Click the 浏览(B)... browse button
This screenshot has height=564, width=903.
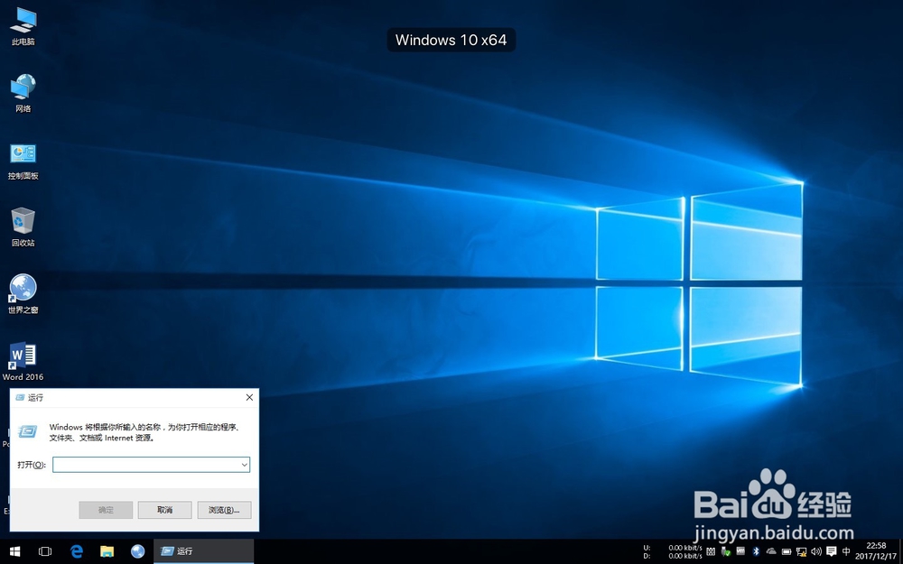(224, 510)
